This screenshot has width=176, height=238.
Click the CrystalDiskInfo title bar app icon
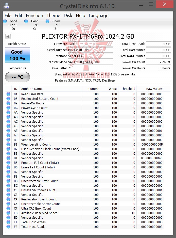pos(6,6)
